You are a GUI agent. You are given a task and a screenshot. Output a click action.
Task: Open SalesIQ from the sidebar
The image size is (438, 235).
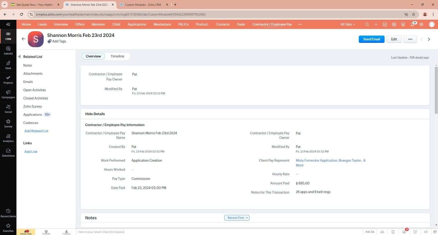(8, 51)
